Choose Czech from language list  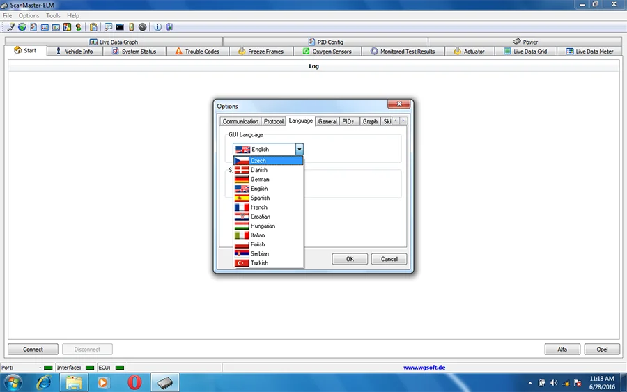point(268,161)
